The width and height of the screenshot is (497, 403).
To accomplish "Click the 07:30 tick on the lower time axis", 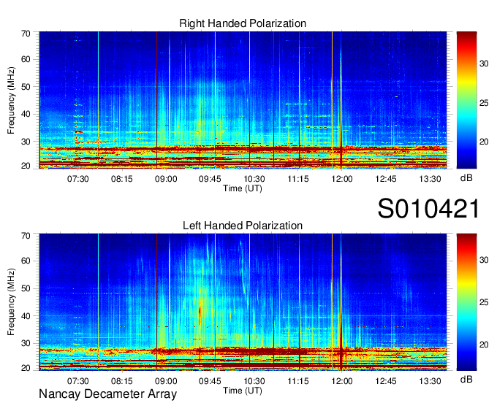I will click(x=78, y=381).
